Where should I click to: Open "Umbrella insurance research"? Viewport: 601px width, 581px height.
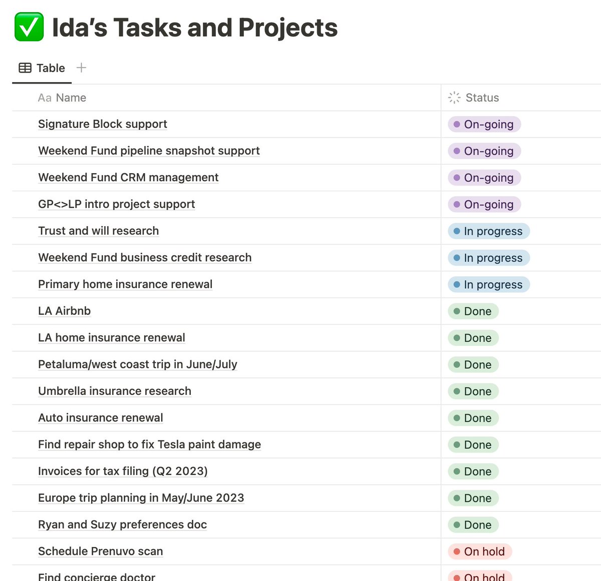pos(114,391)
